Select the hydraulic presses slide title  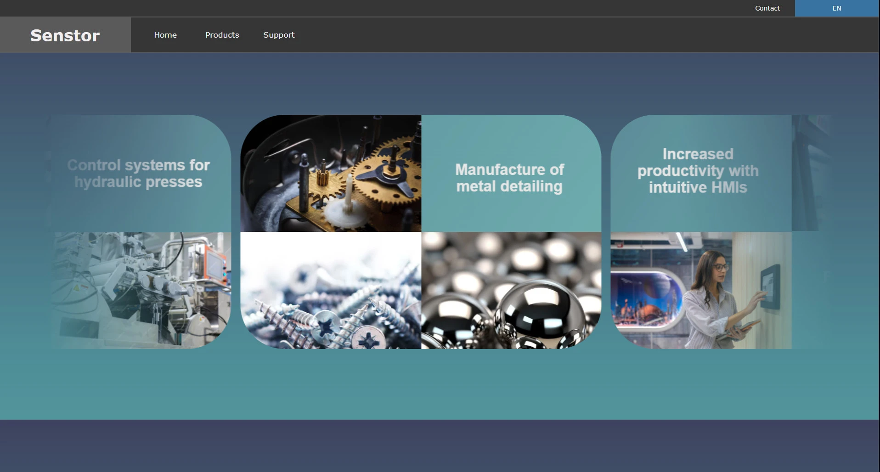(138, 174)
